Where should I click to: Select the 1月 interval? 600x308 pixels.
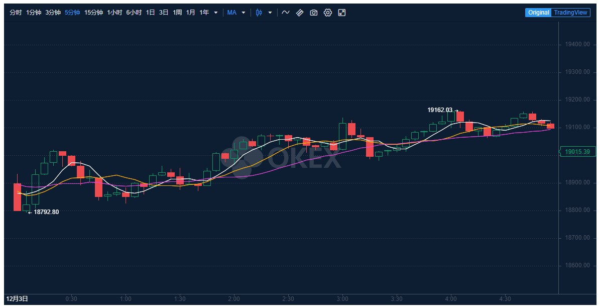191,13
